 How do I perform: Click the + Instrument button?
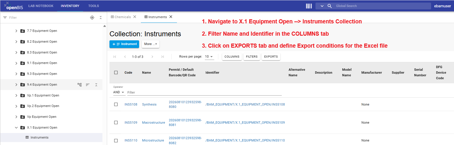[x=124, y=44]
